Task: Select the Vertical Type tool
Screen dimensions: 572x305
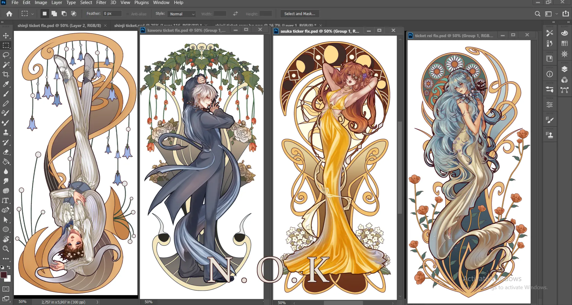Action: tap(6, 200)
